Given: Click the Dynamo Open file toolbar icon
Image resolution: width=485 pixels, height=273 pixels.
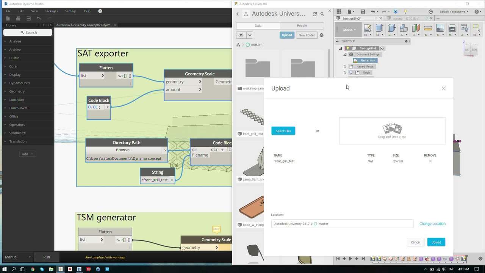Looking at the screenshot, I should click(x=18, y=18).
